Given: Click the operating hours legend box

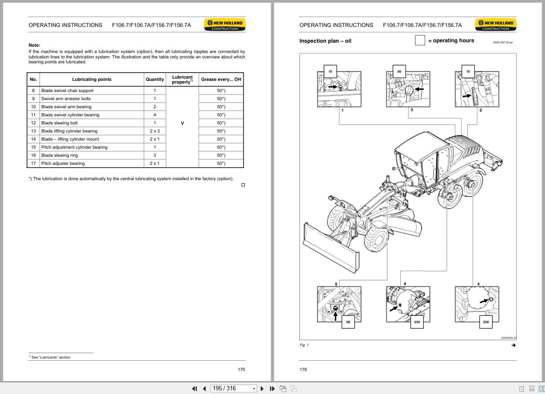Looking at the screenshot, I should 420,40.
